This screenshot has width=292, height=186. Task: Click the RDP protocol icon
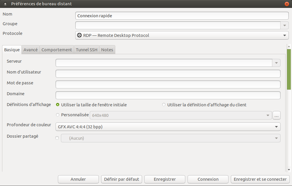click(79, 35)
